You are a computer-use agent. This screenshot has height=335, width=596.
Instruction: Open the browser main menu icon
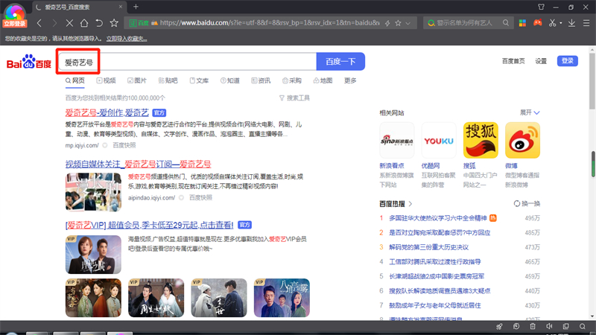pyautogui.click(x=586, y=23)
